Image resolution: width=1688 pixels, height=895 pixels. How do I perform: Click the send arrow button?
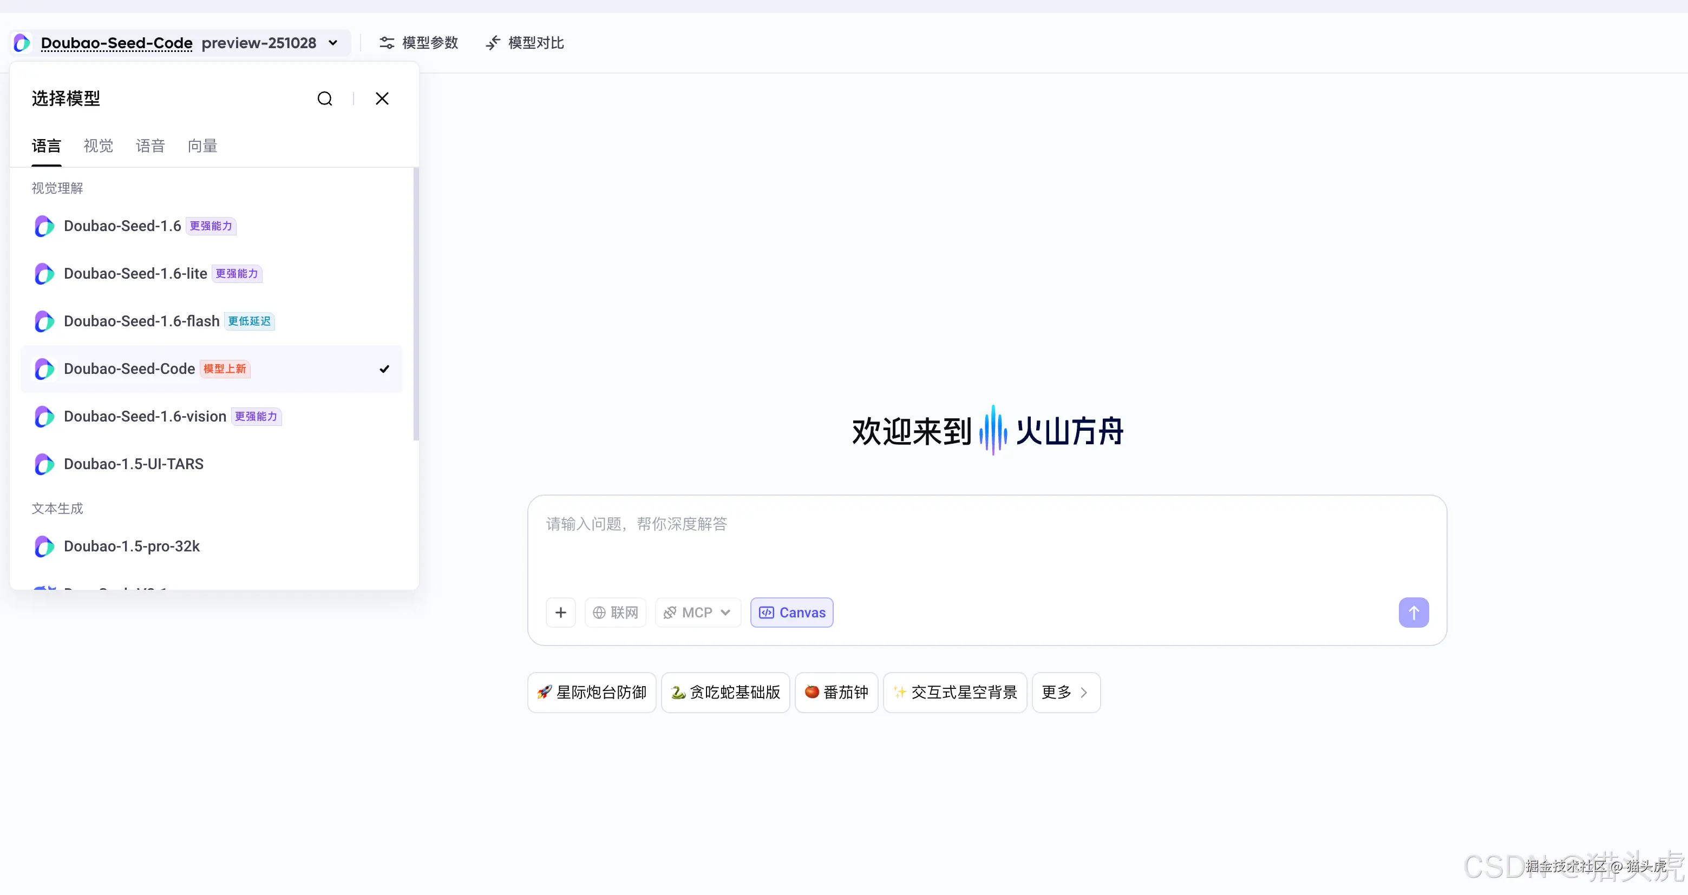(1414, 612)
